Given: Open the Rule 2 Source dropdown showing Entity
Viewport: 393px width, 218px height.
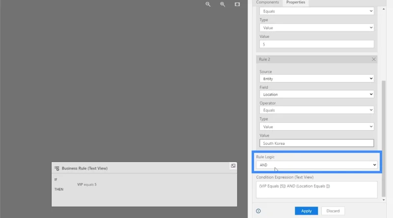Looking at the screenshot, I should click(317, 79).
